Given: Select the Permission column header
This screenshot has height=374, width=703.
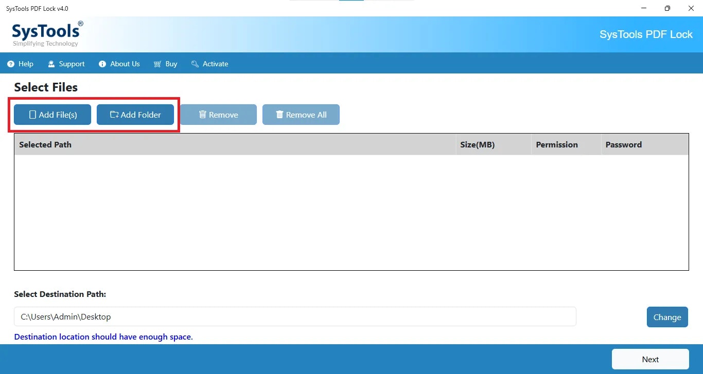Looking at the screenshot, I should click(566, 144).
